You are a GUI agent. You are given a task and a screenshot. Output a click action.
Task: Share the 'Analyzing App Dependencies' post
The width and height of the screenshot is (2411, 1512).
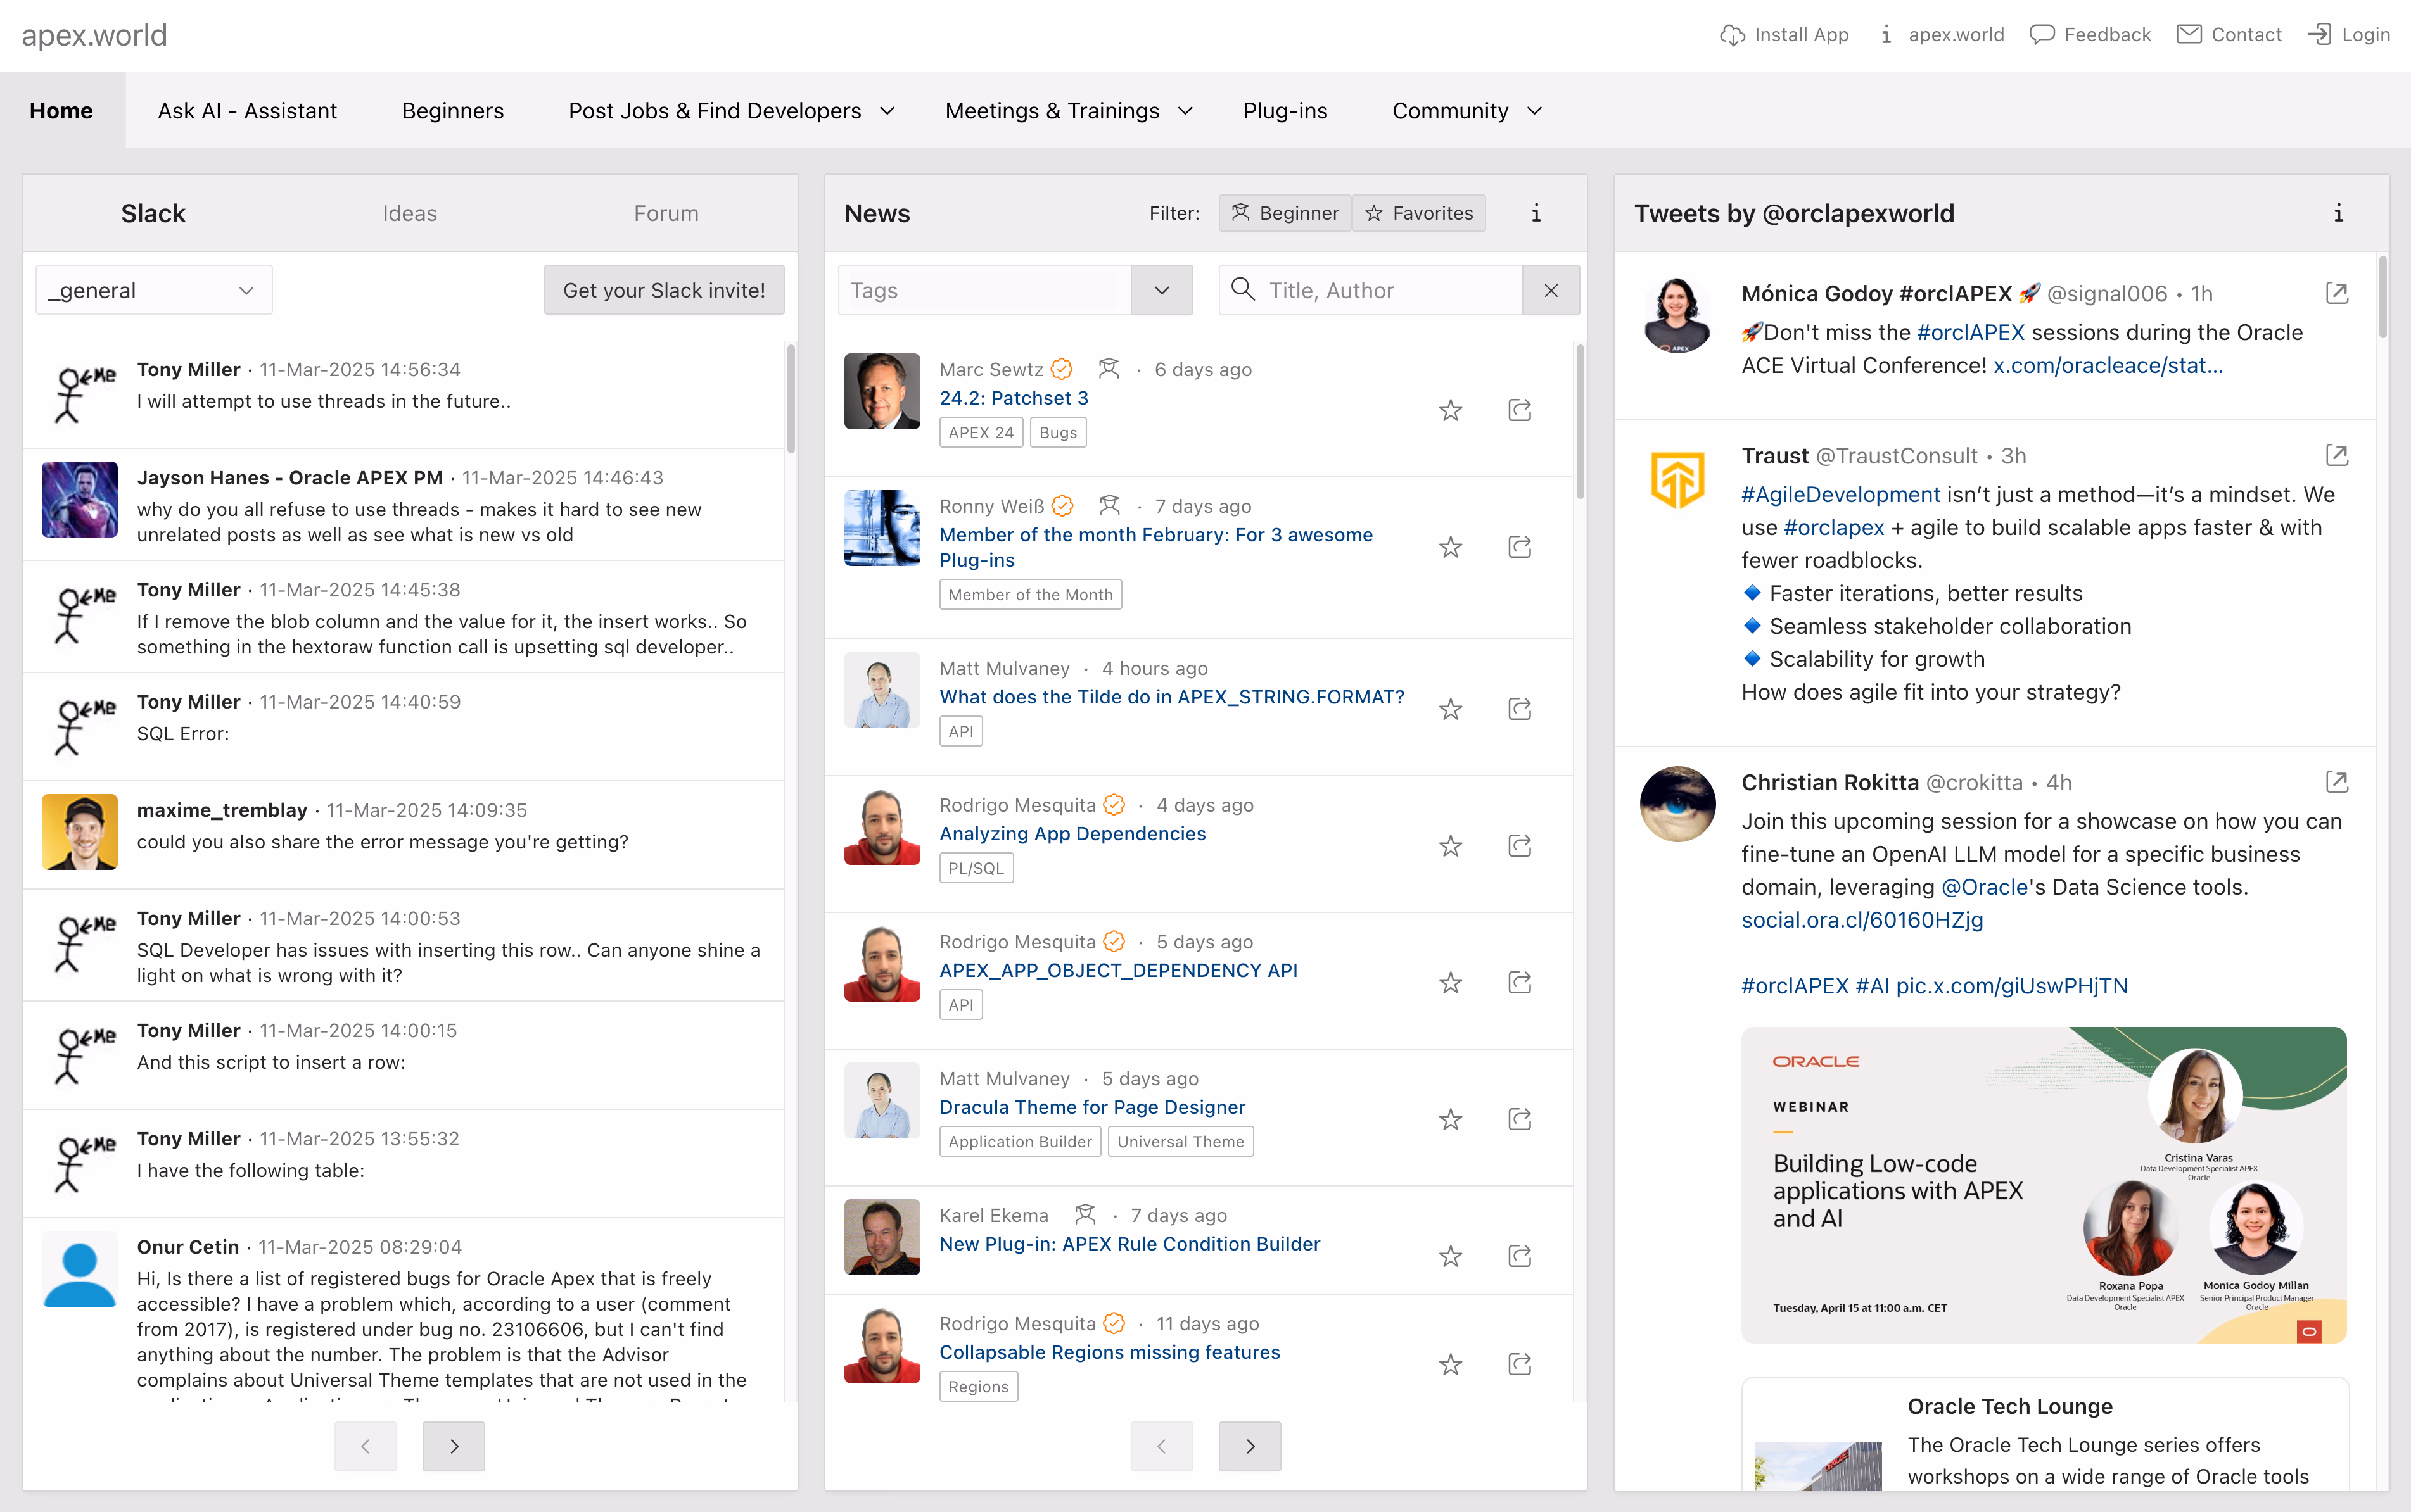tap(1520, 846)
